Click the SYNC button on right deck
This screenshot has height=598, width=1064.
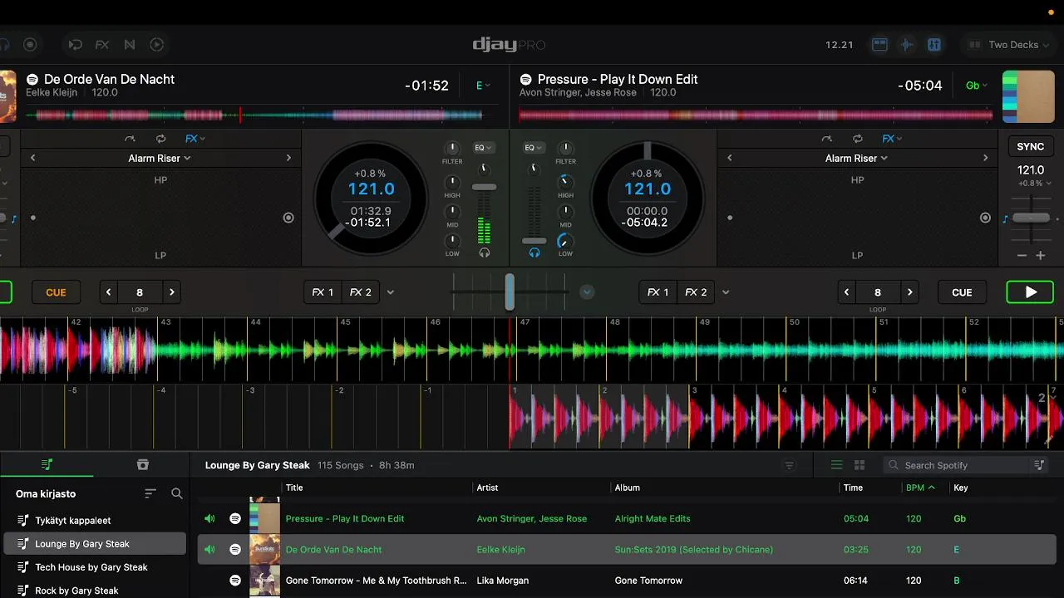click(1031, 146)
